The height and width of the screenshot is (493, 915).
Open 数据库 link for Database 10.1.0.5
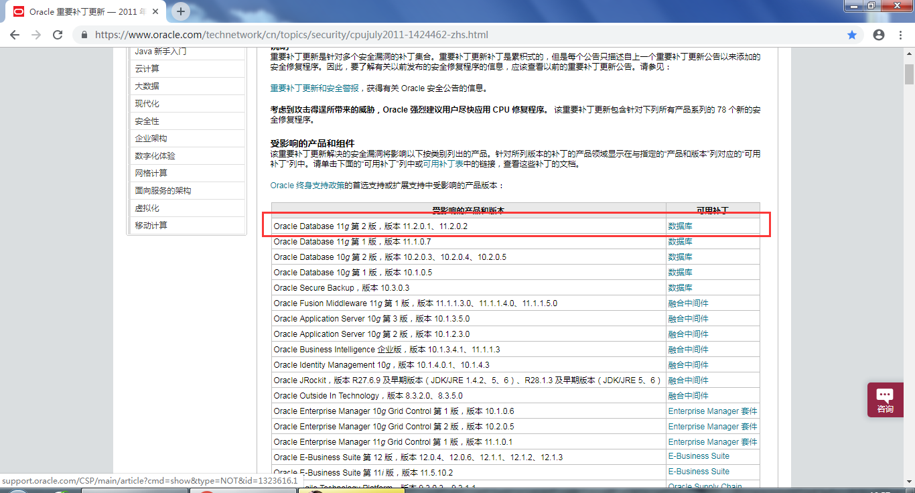681,273
